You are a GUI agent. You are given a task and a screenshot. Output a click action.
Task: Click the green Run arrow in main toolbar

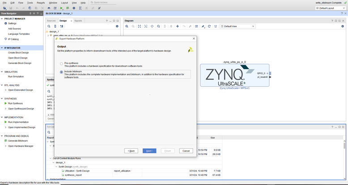[x=61, y=8]
